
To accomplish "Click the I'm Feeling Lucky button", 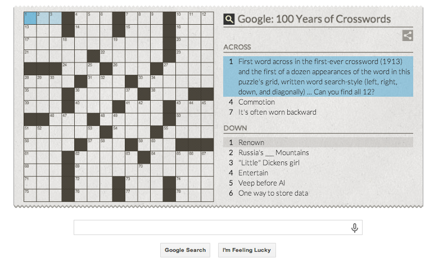I will (x=247, y=250).
